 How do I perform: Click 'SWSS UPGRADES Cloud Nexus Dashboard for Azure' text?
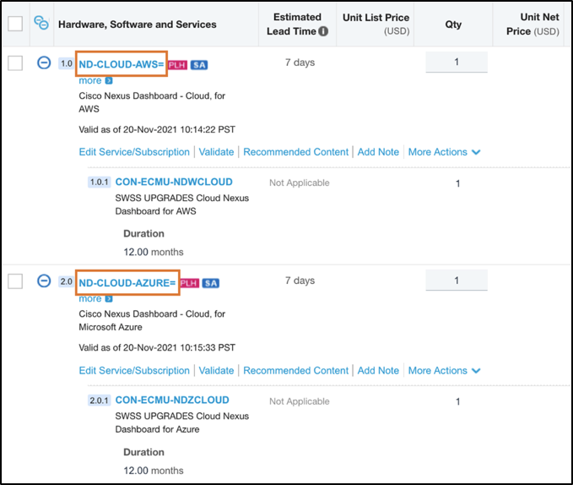click(x=182, y=422)
